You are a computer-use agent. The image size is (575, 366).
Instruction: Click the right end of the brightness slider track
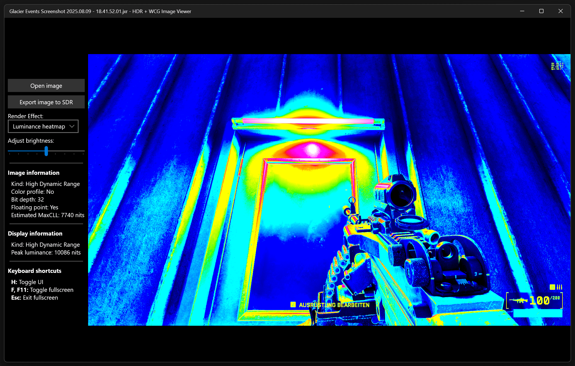click(84, 151)
